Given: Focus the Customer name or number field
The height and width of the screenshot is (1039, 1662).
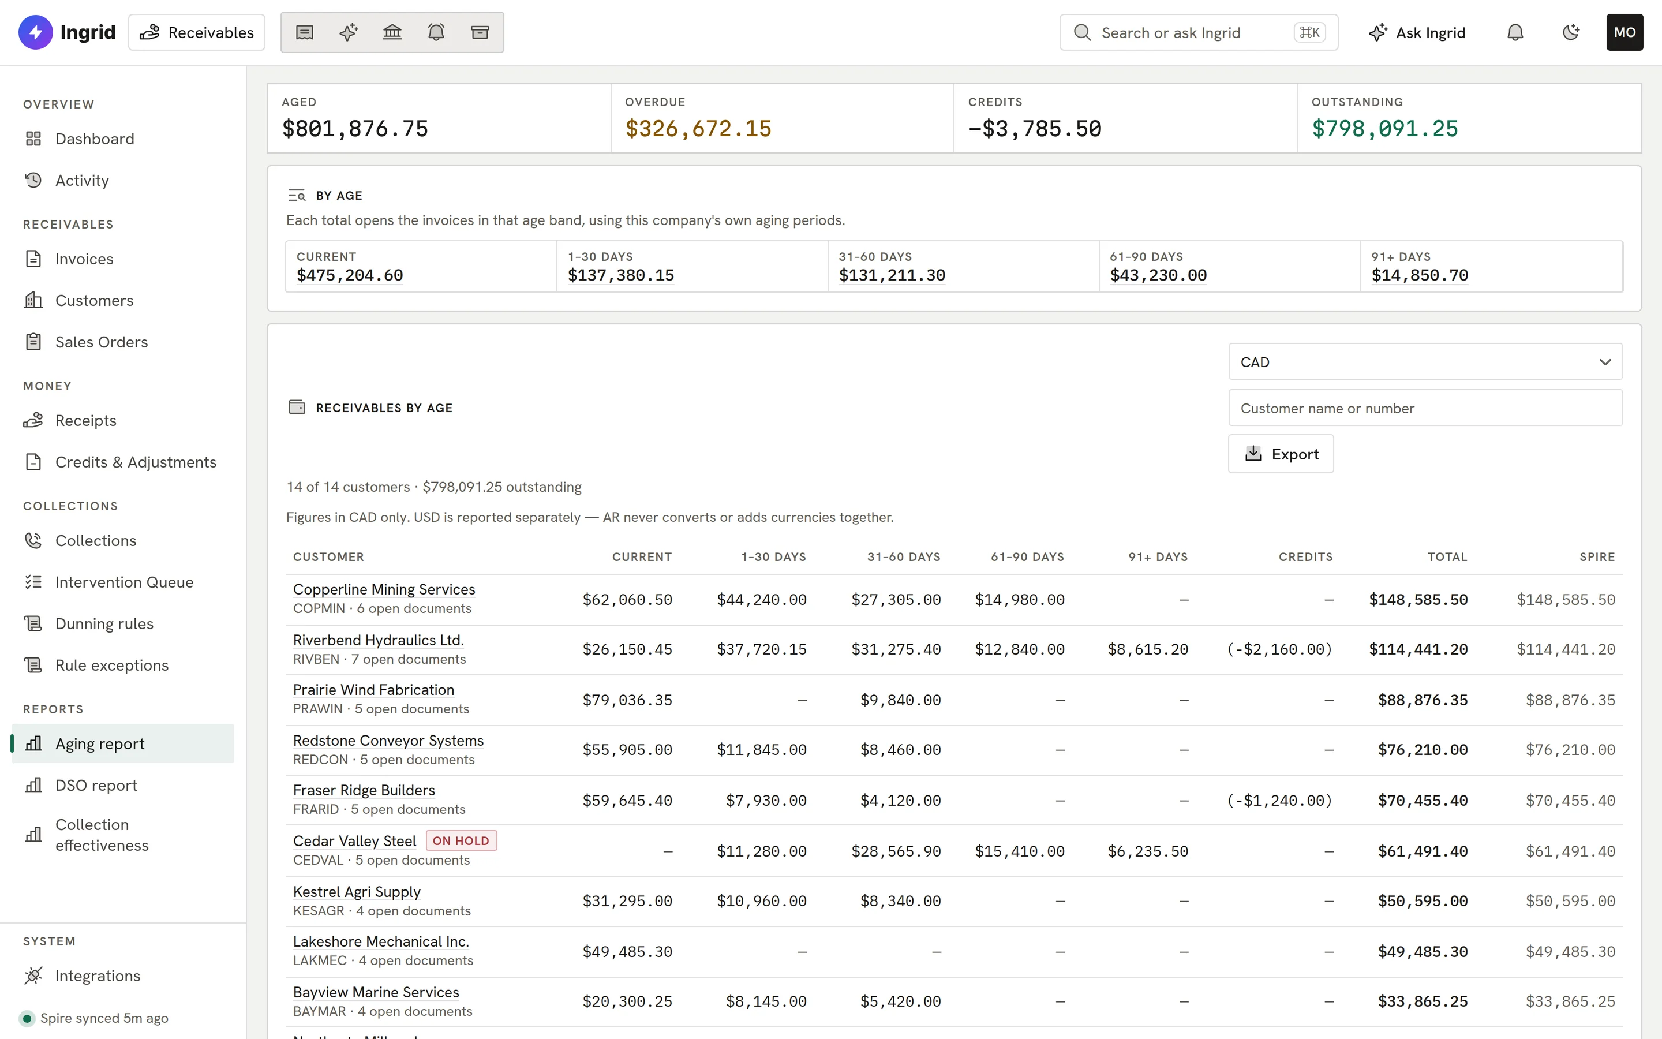Looking at the screenshot, I should click(x=1425, y=408).
